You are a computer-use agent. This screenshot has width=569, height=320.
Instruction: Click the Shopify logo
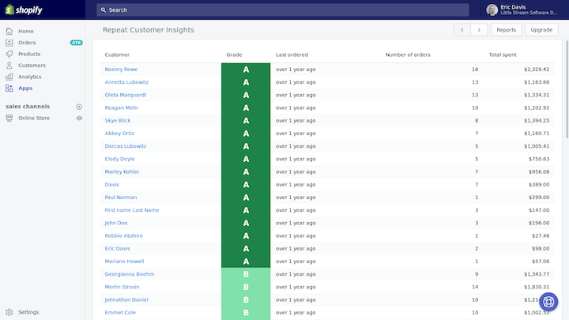tap(24, 9)
